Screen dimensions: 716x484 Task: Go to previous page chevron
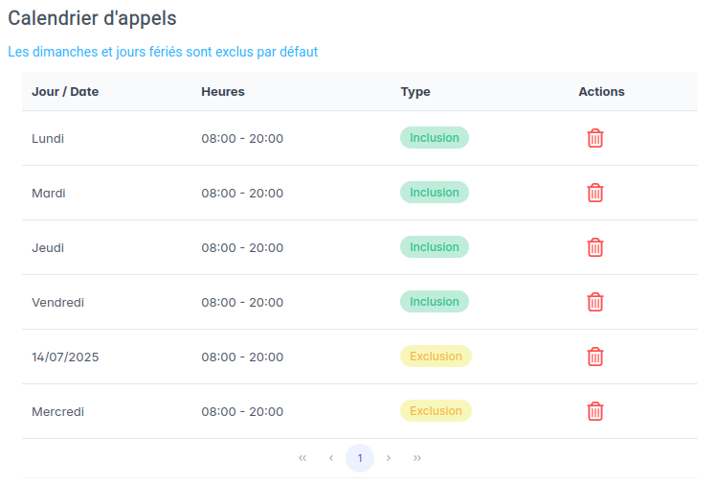[x=331, y=458]
